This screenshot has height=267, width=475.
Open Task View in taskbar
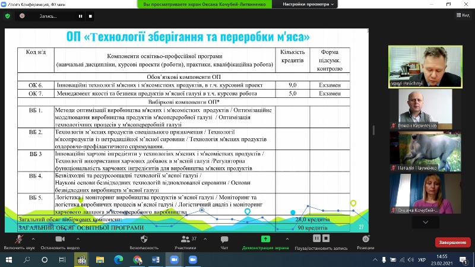coord(62,260)
